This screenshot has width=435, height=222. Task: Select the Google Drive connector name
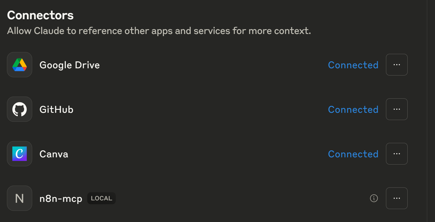pos(69,65)
